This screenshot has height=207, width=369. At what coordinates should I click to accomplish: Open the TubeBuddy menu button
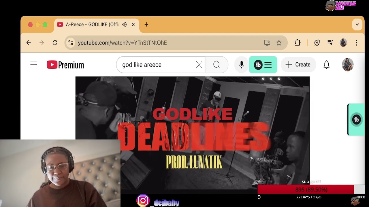(263, 65)
